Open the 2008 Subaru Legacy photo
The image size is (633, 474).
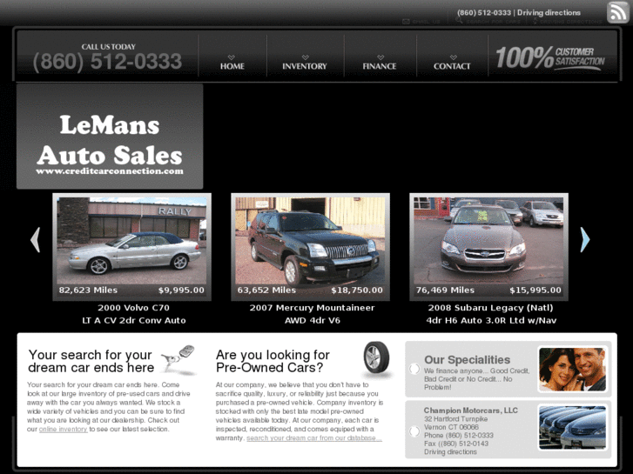click(488, 240)
